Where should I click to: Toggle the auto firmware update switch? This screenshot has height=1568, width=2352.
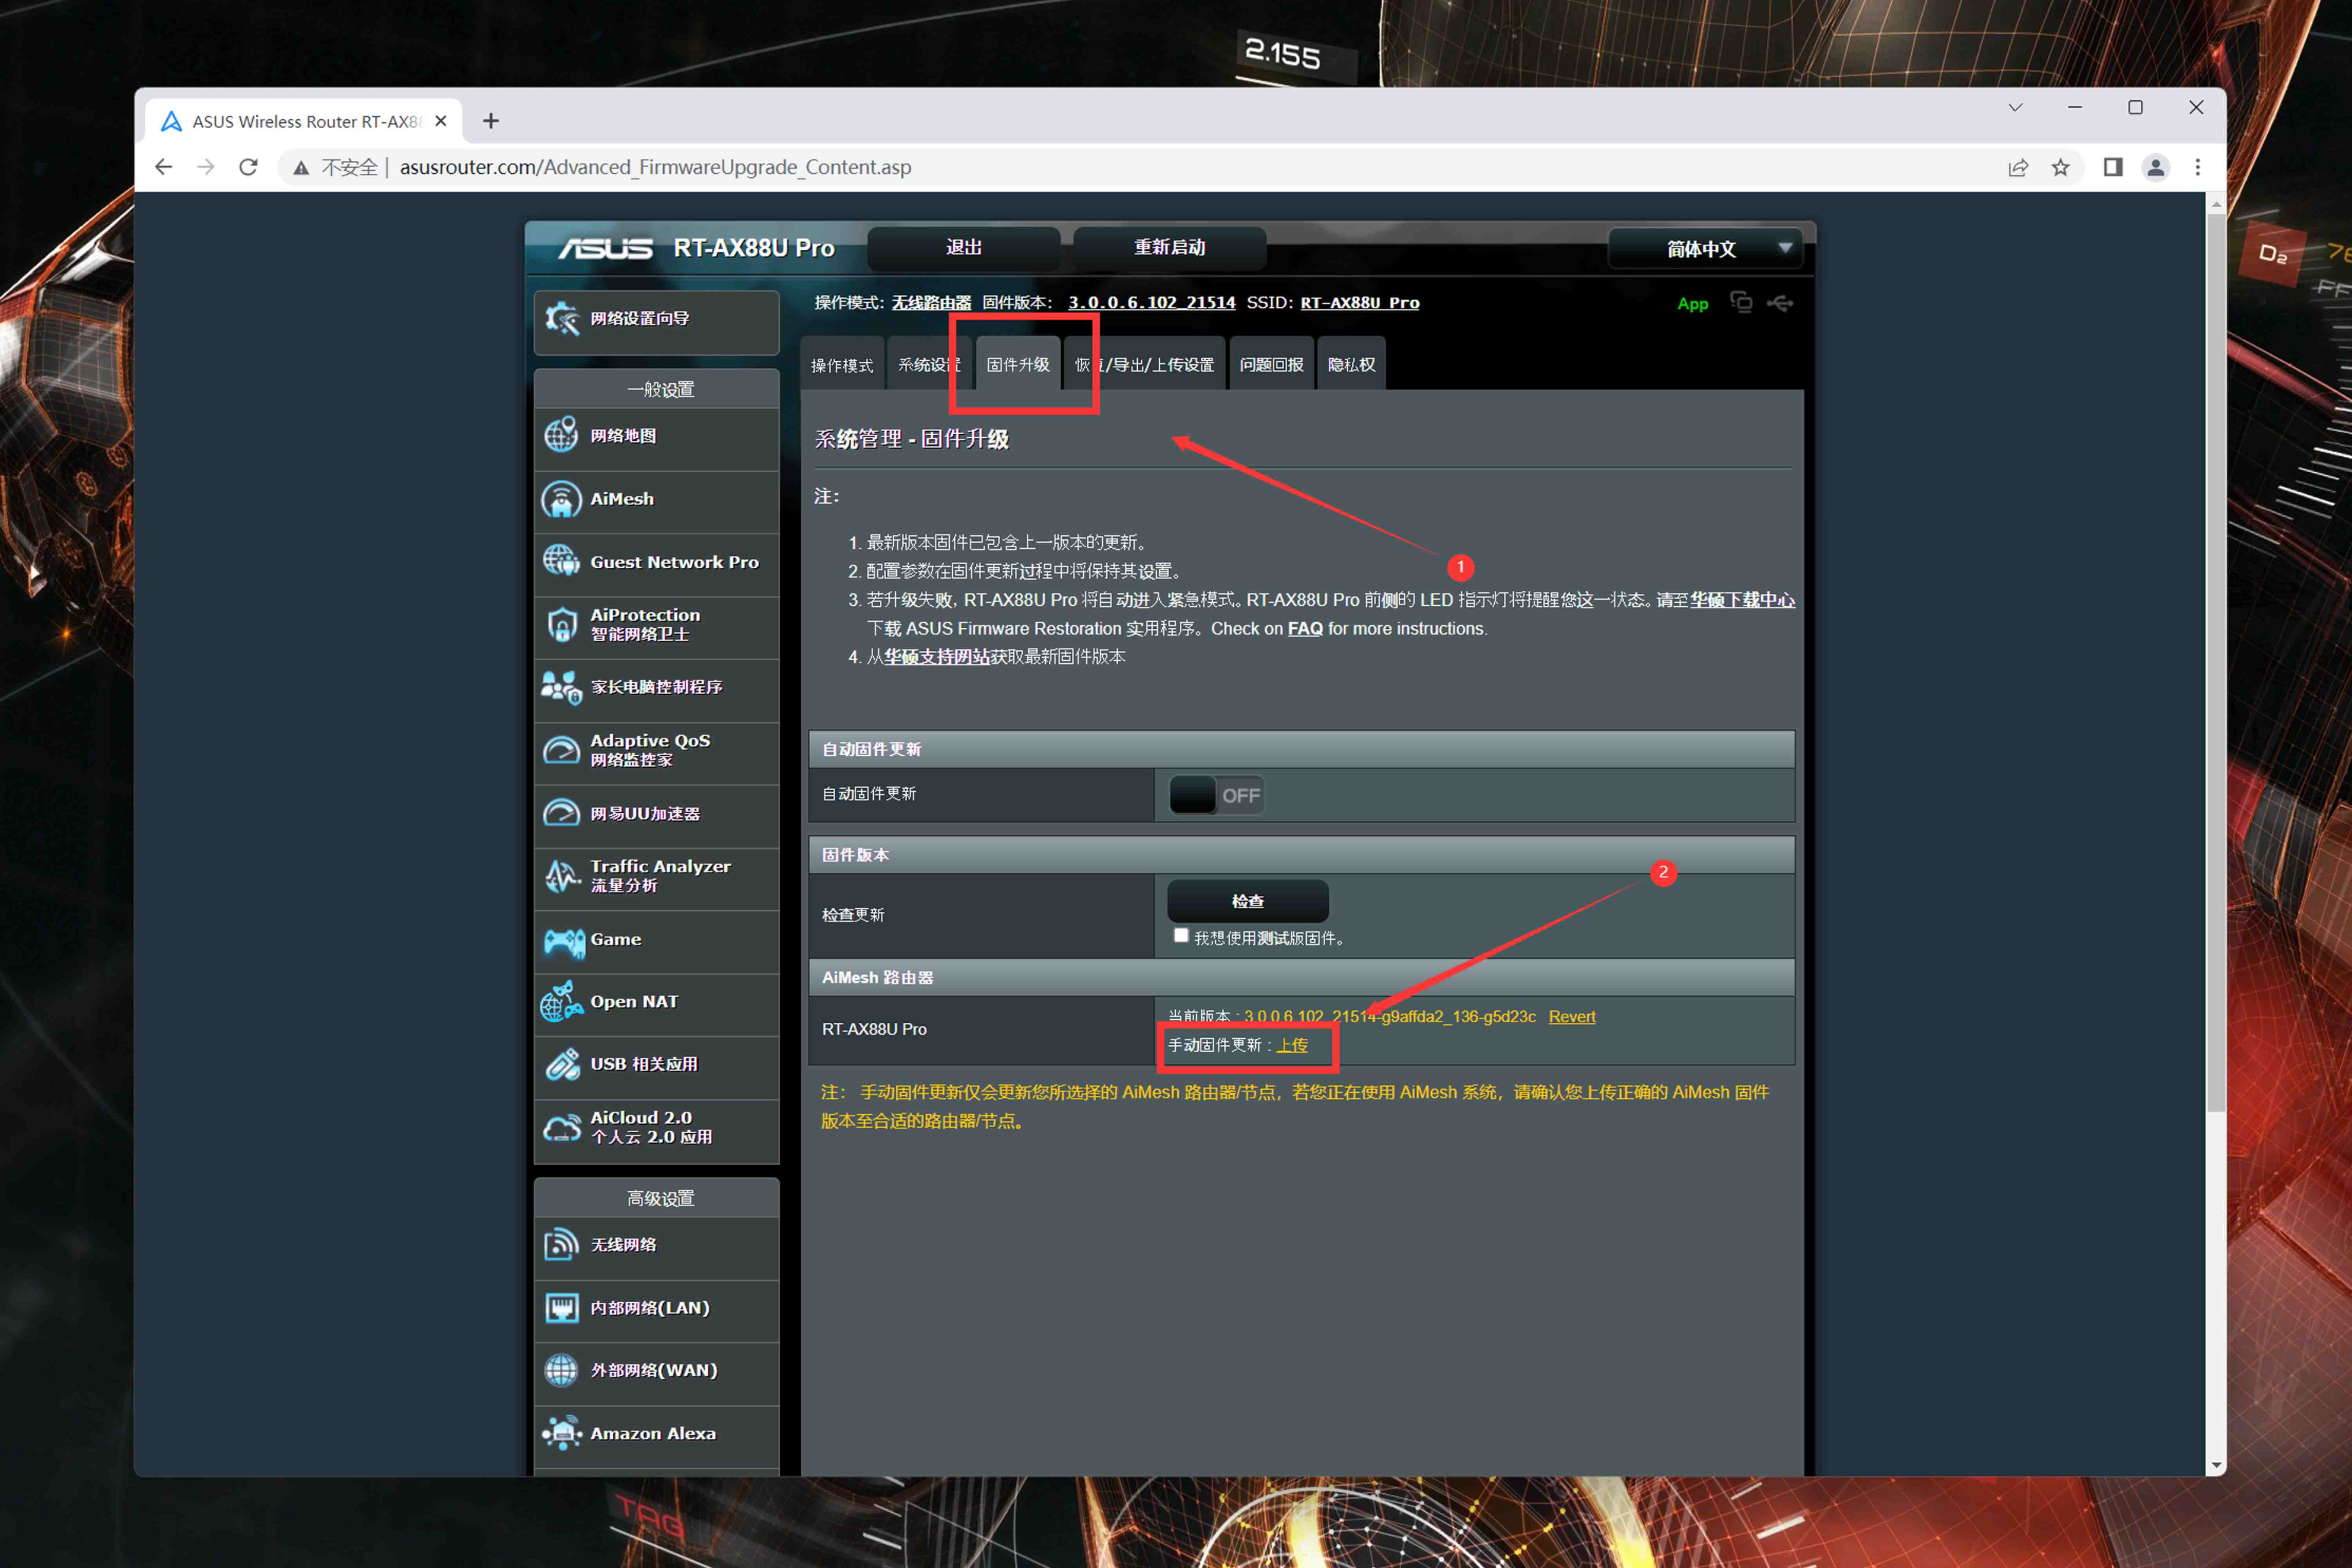coord(1215,796)
